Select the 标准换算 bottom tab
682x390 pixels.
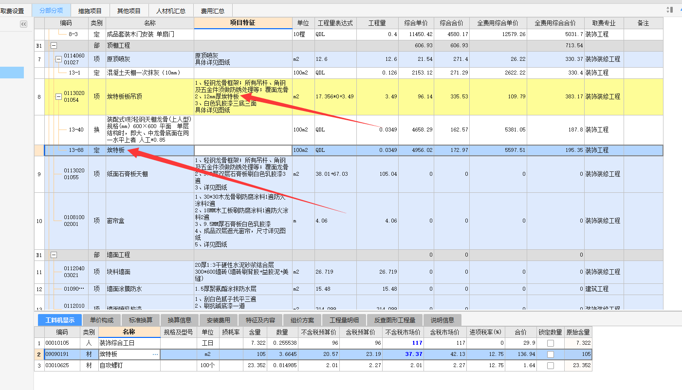141,320
